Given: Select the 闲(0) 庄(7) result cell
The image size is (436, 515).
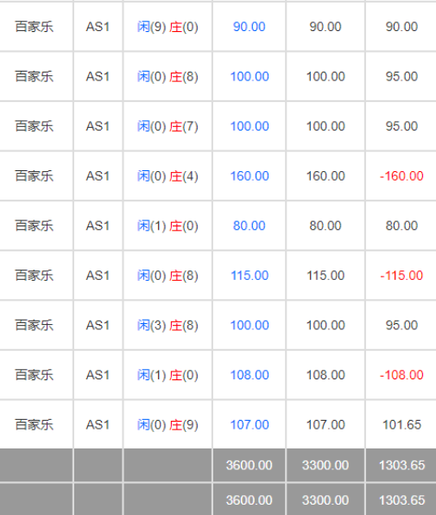Looking at the screenshot, I should click(167, 126).
